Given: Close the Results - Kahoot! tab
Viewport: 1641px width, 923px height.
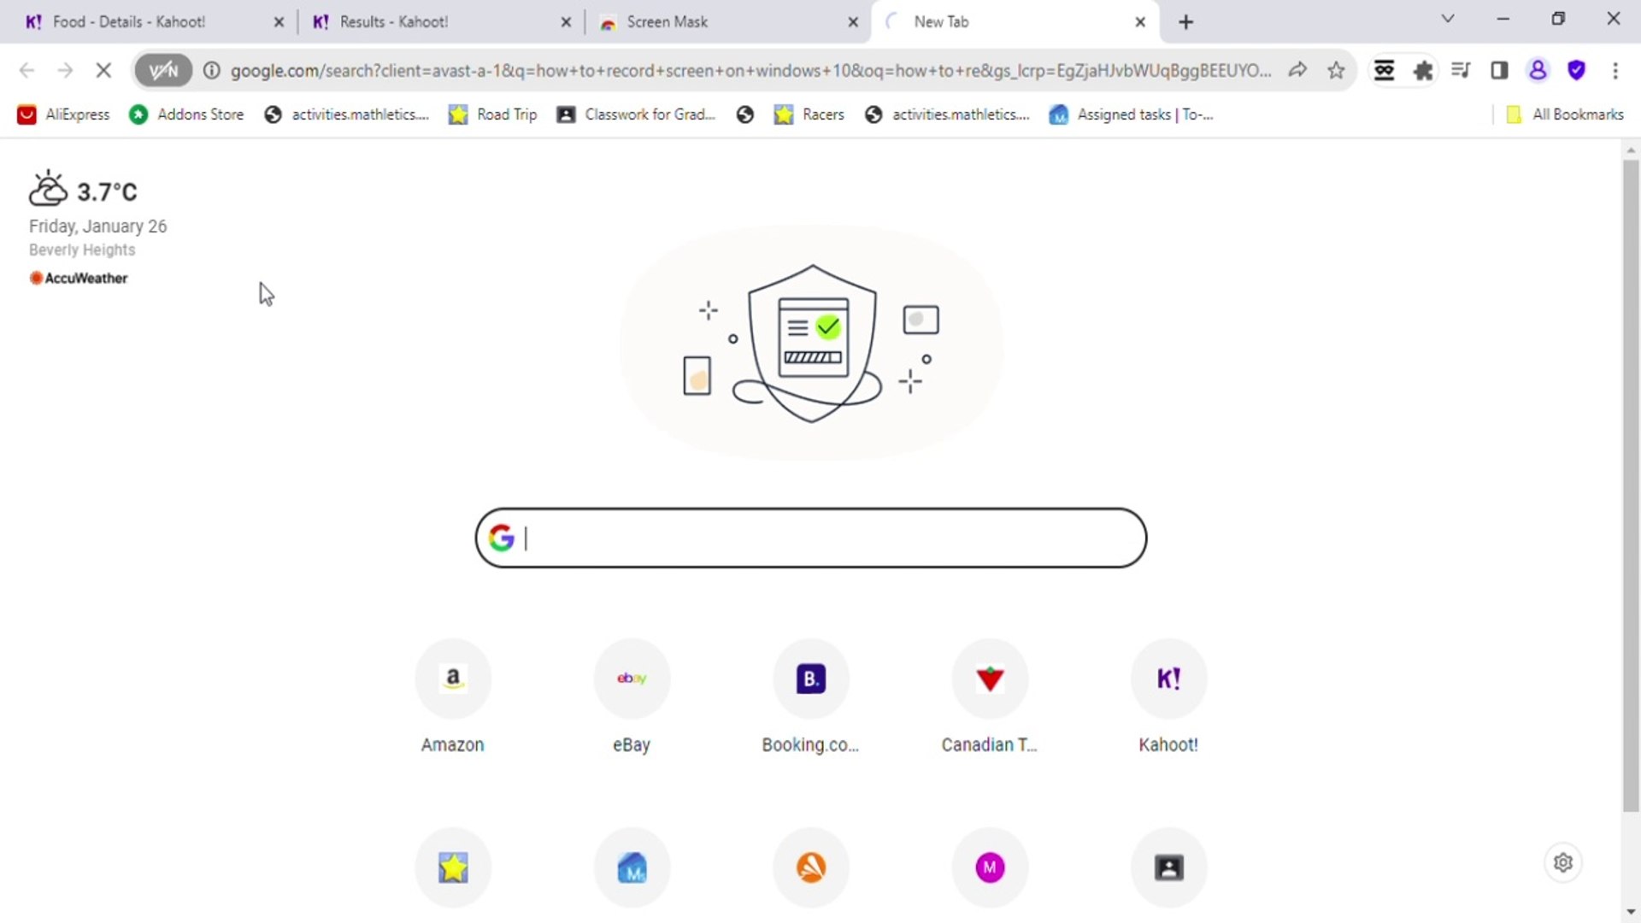Looking at the screenshot, I should click(566, 22).
